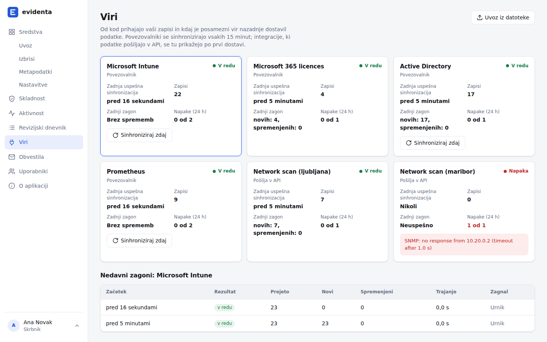
Task: Expand the Ana Novak user menu chevron
Action: coord(77,326)
